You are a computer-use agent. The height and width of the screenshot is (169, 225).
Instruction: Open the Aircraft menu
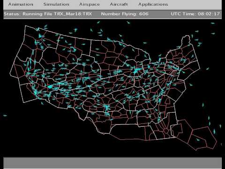[x=119, y=4]
